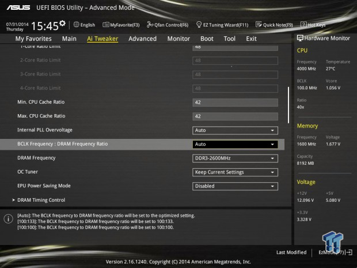Screen dimensions: 357x268
Task: Go to the Monitor tab
Action: [x=178, y=39]
